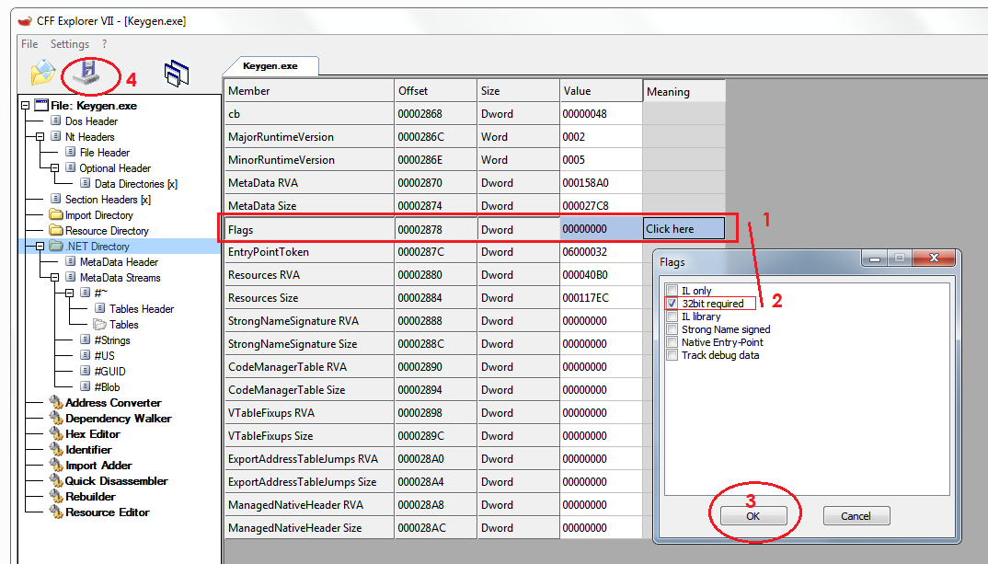The height and width of the screenshot is (564, 988).
Task: Select the #Blob stream
Action: coord(107,387)
